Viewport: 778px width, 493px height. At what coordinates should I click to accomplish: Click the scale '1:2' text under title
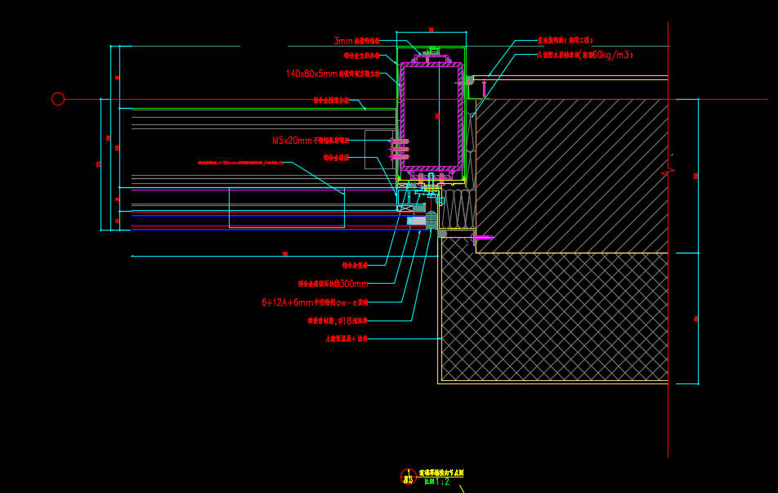tap(436, 482)
